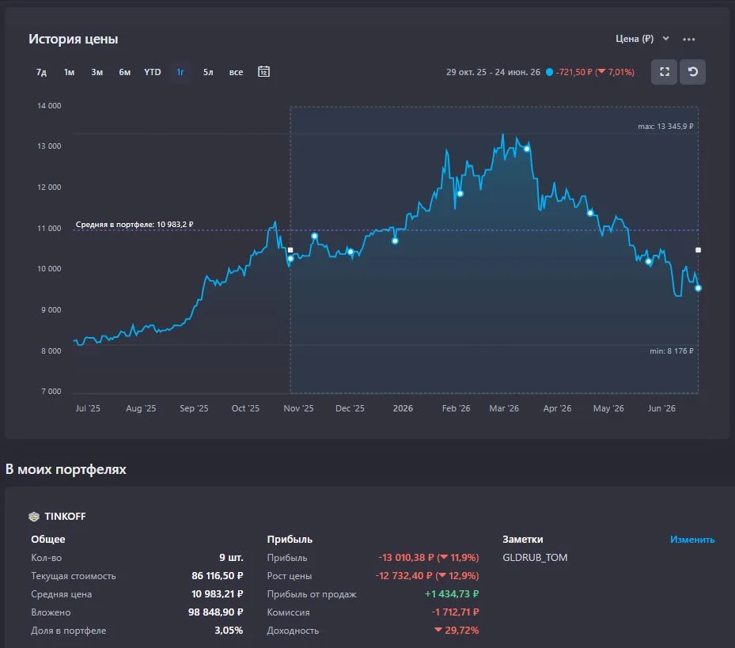
Task: Open the Цена (₽) dropdown
Action: click(642, 39)
